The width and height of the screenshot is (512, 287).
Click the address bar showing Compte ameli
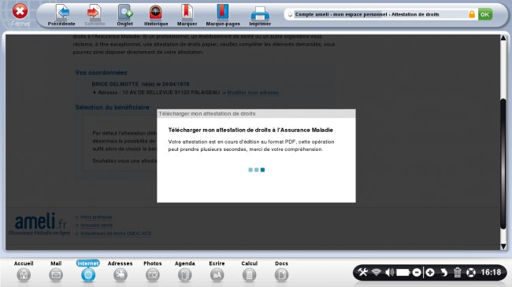[x=380, y=14]
